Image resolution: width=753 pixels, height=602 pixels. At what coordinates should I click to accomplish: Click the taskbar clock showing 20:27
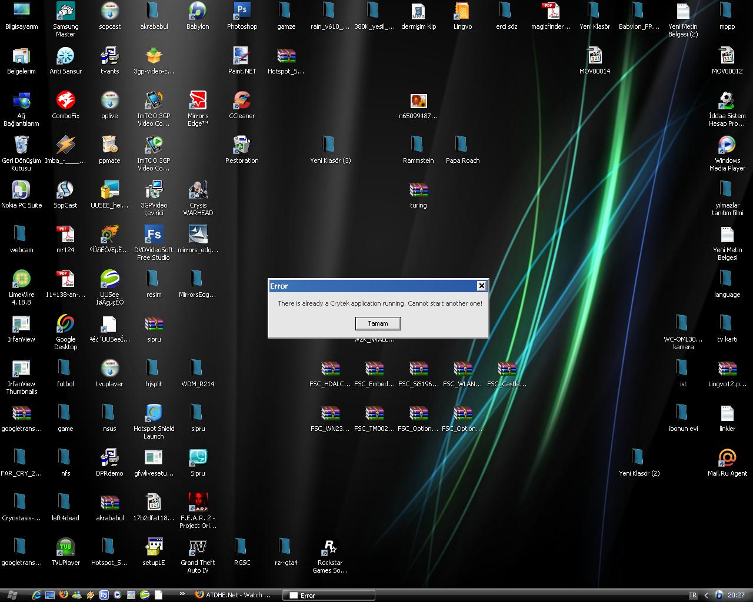[736, 595]
